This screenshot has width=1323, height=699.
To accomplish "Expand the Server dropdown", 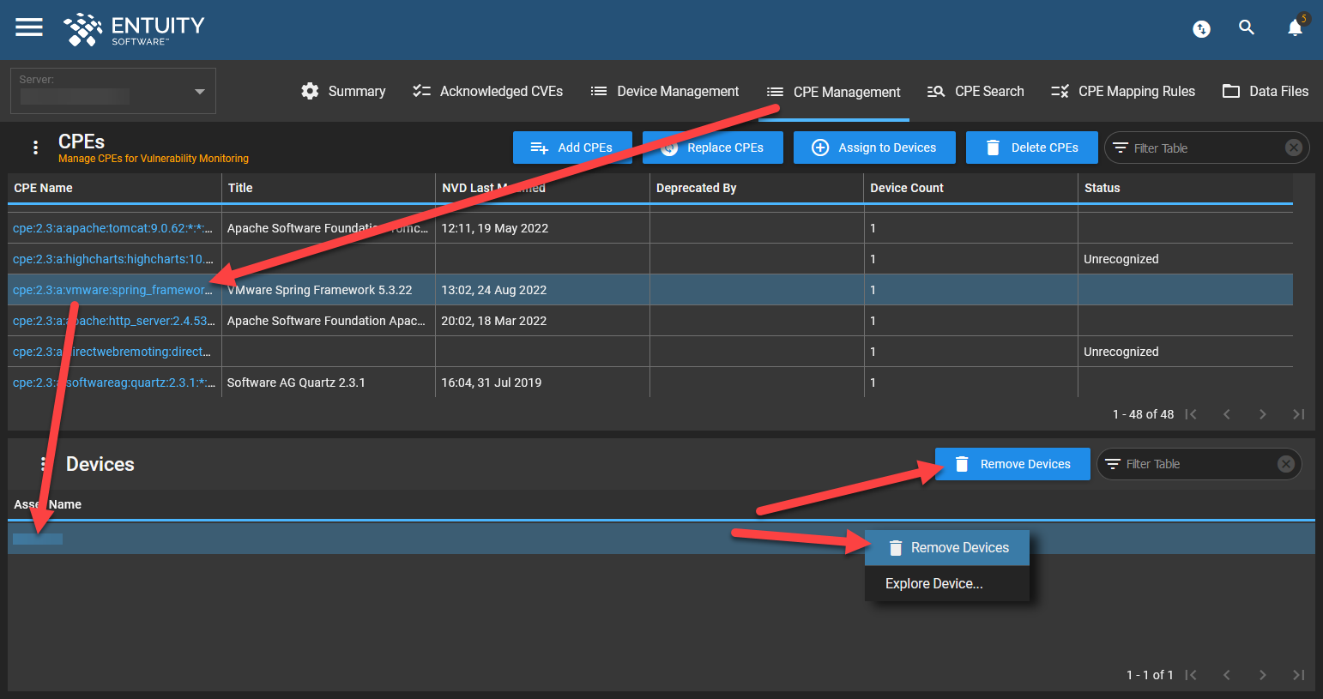I will (113, 91).
